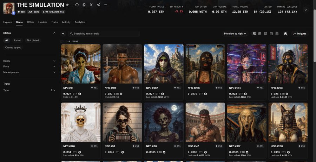Select the compact grid view icon
The height and width of the screenshot is (162, 316).
(x=260, y=34)
